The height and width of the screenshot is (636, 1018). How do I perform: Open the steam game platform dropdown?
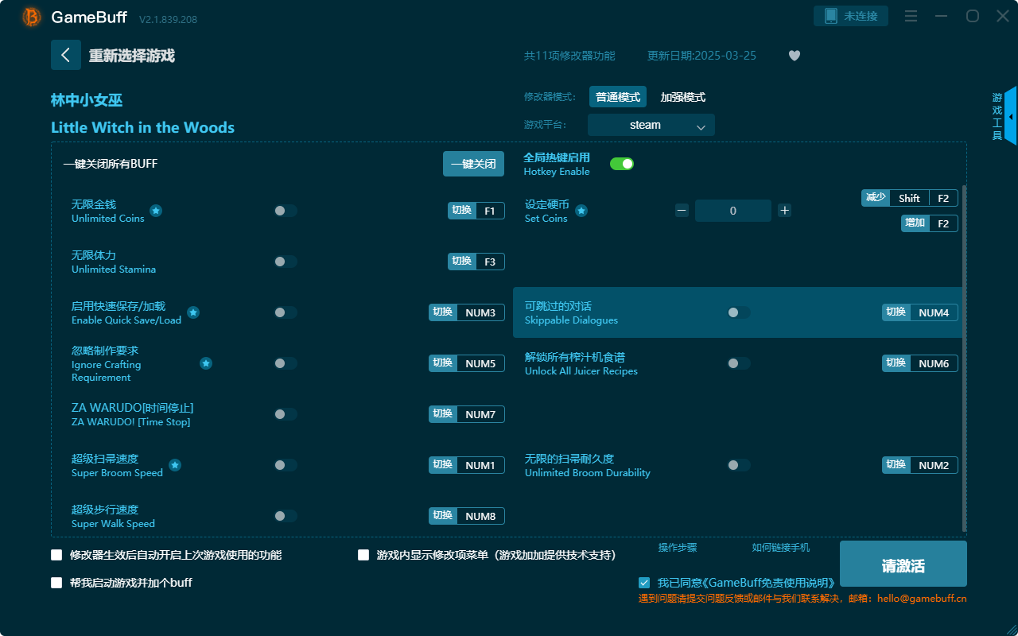coord(651,125)
